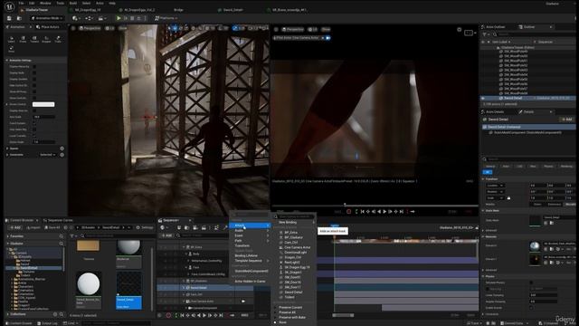Click Add button in Content Browser

click(15, 227)
